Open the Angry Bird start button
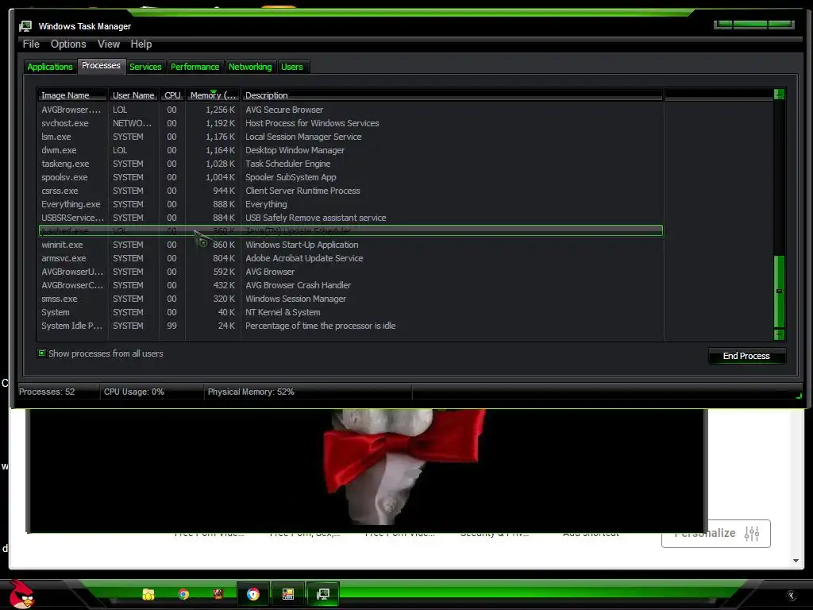Screen dimensions: 813x610 [x=21, y=594]
